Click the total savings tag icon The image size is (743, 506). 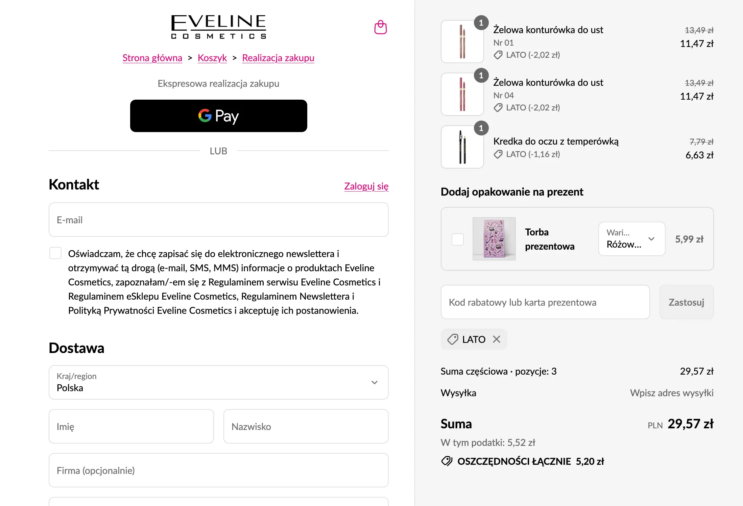447,461
